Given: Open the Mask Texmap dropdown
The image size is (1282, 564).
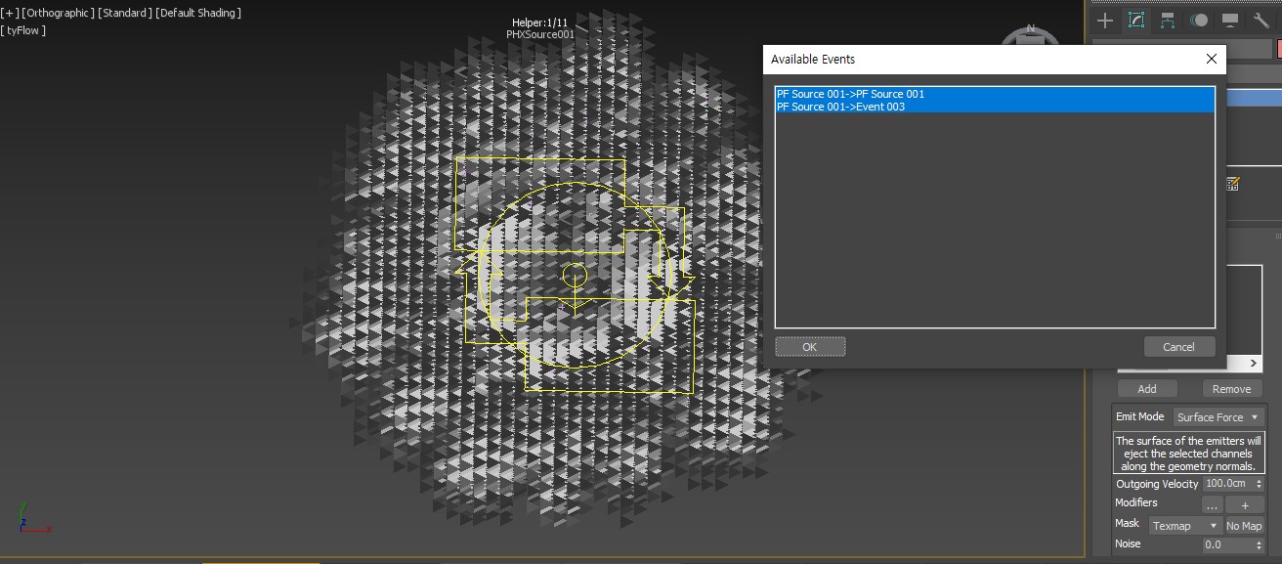Looking at the screenshot, I should 1183,526.
